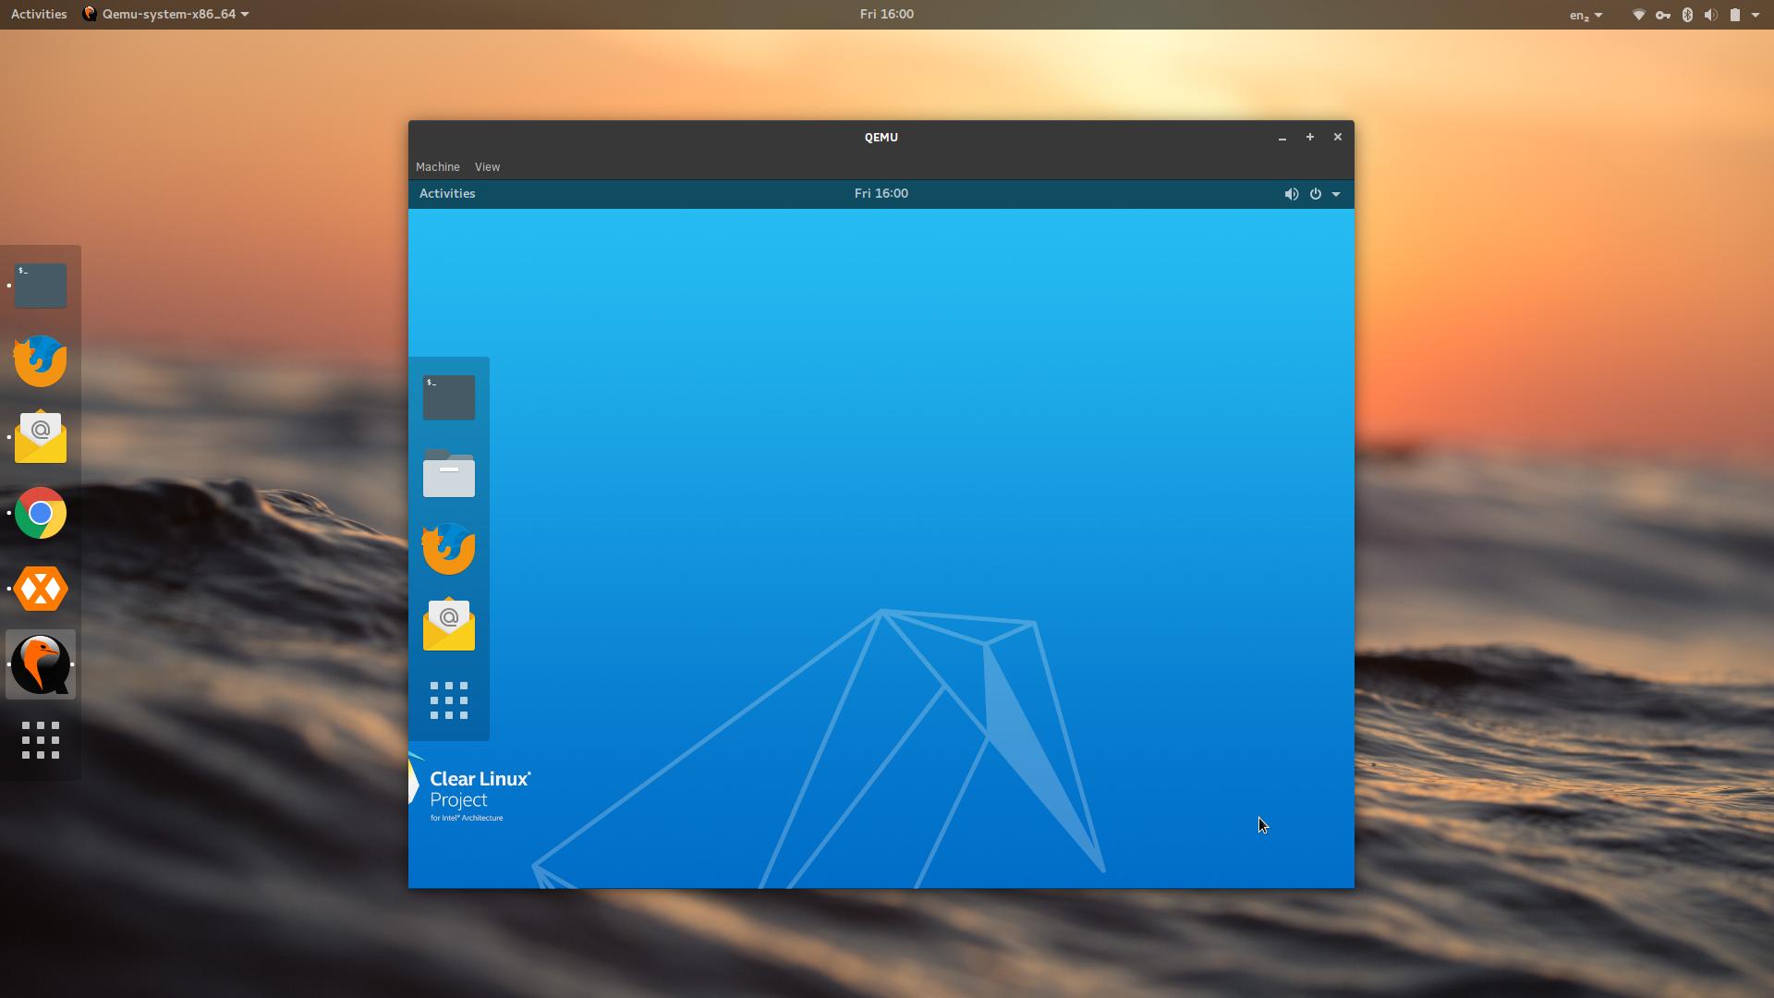Click the host Bluetooth icon

1687,15
